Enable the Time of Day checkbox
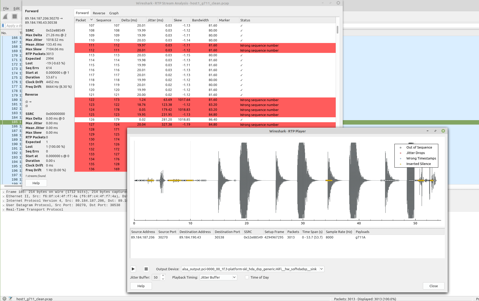This screenshot has height=301, width=479. [247, 277]
